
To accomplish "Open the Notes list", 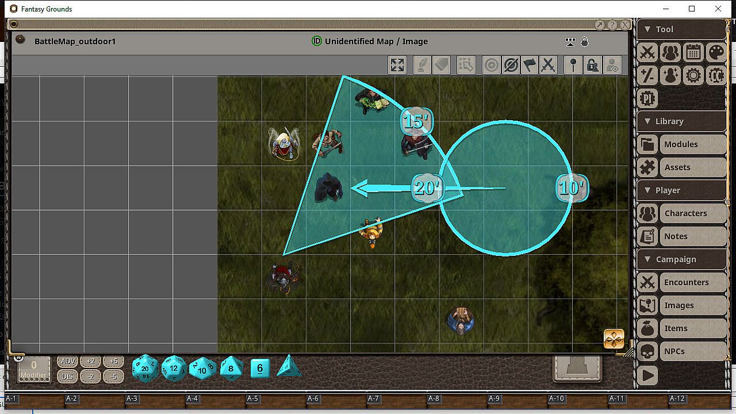I will (x=693, y=236).
